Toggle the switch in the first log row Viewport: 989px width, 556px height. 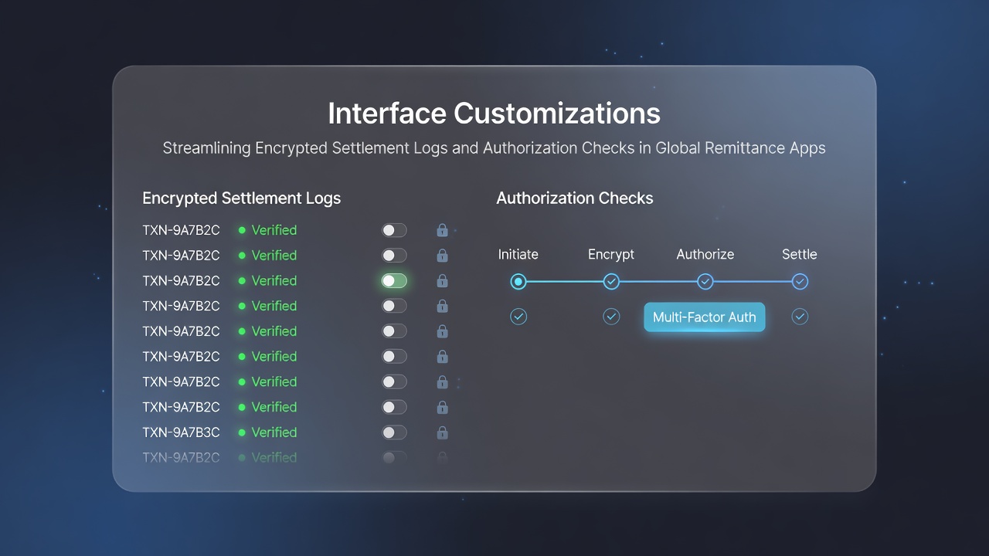tap(394, 230)
